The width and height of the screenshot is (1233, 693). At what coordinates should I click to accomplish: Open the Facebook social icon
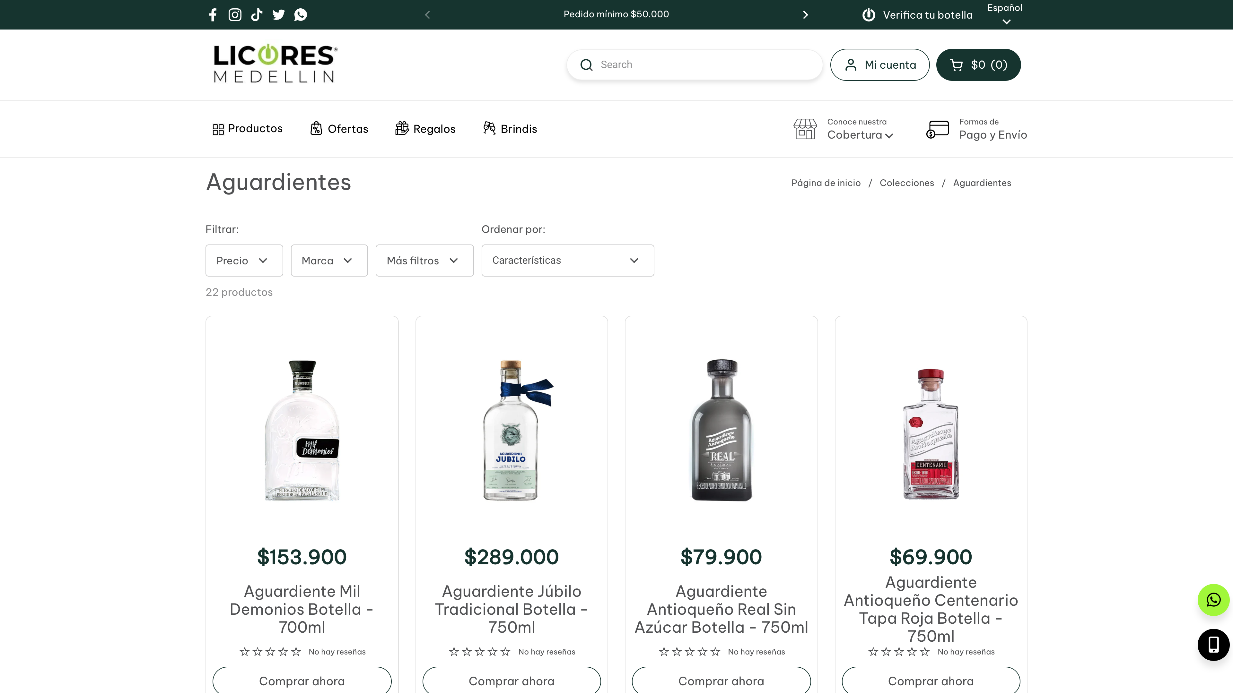click(213, 14)
